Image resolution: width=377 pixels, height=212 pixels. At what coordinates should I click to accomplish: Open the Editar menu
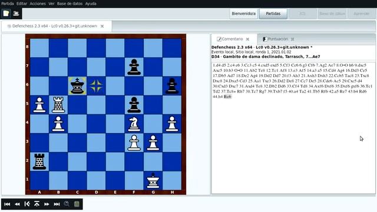(22, 4)
